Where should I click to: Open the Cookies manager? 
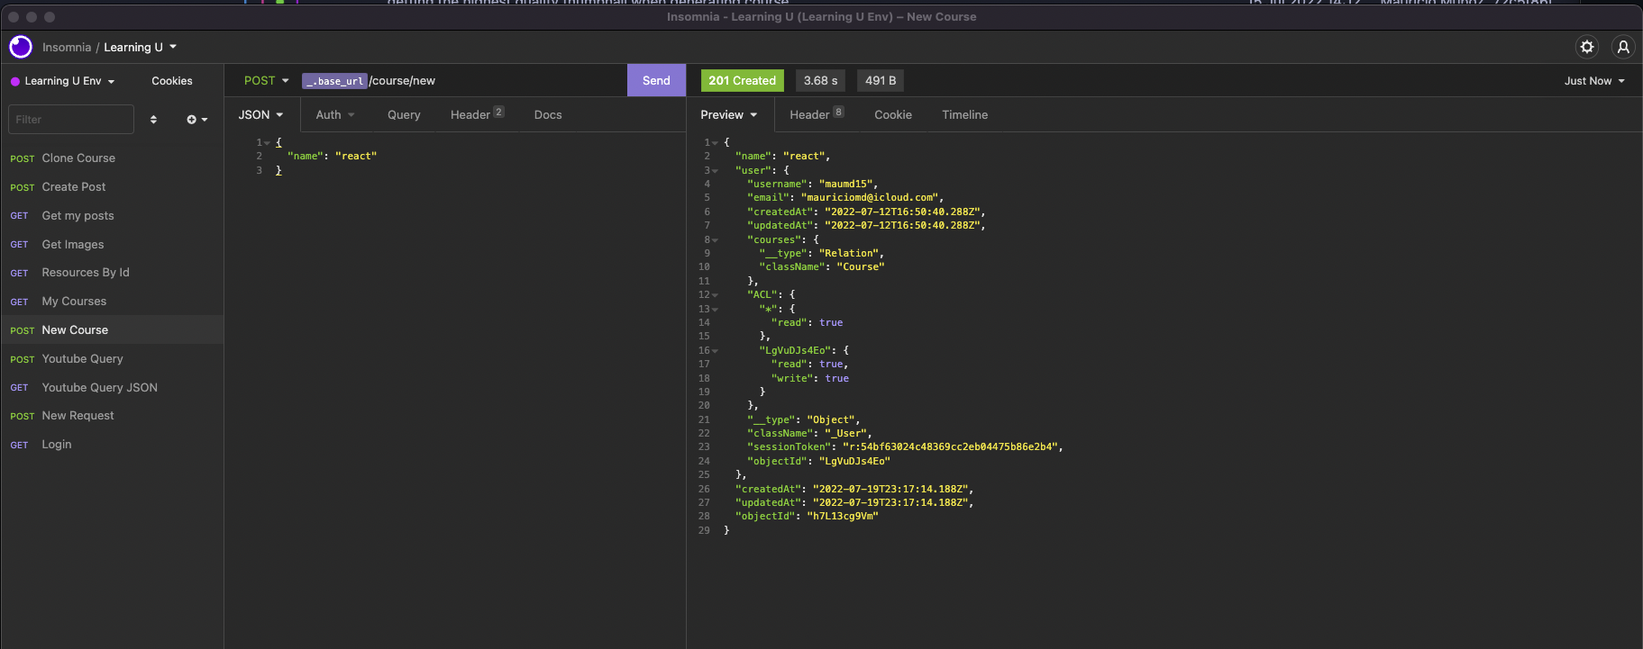(x=172, y=81)
